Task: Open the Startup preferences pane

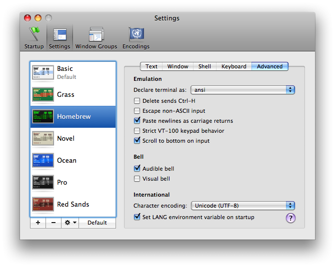Action: pos(34,38)
